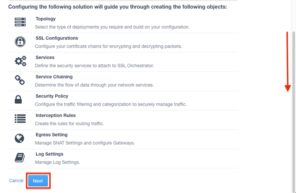Click the Interception Rules list icon
This screenshot has height=193, width=296.
click(x=20, y=119)
